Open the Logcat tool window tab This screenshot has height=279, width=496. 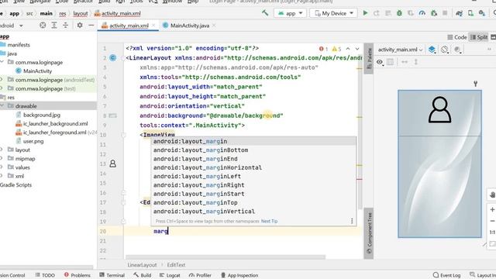170,275
